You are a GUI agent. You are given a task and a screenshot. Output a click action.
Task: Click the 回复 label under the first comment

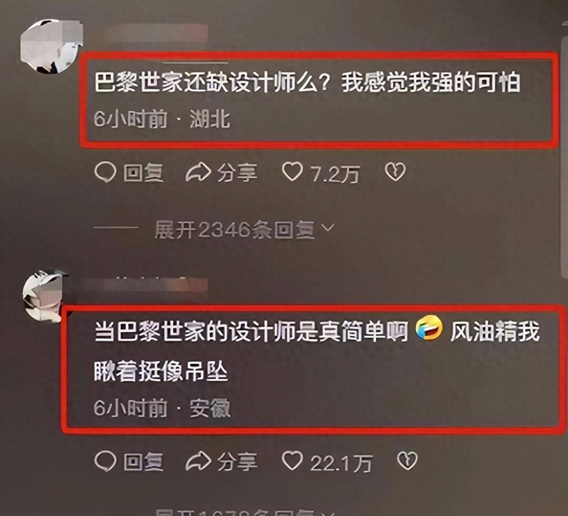(x=143, y=173)
